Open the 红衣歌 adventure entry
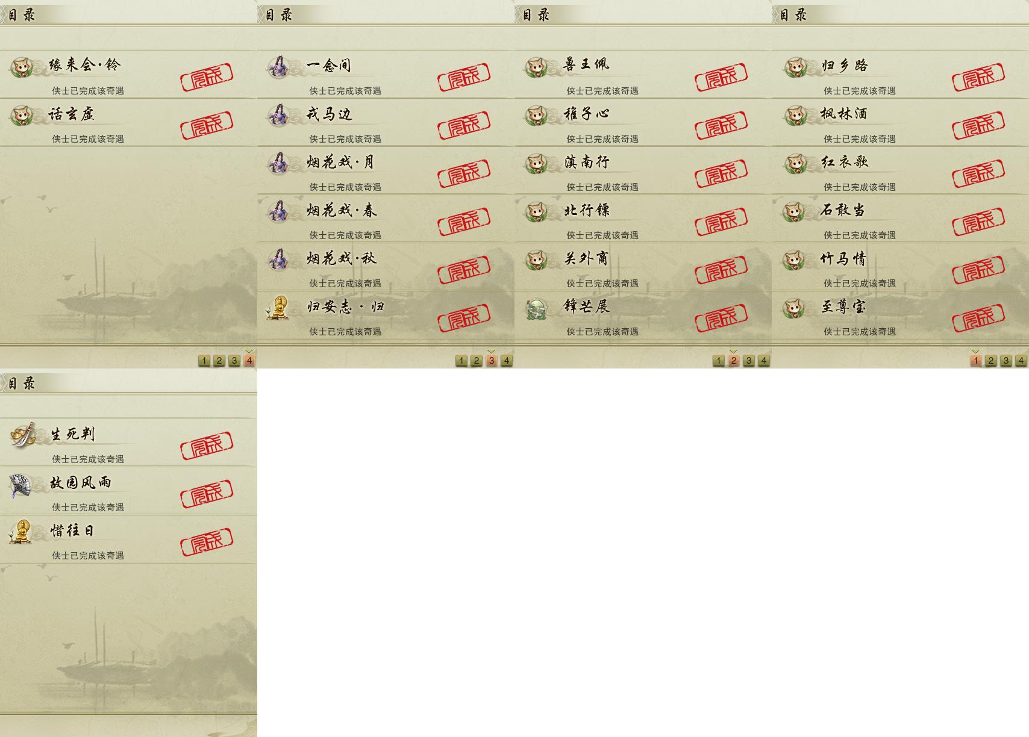The height and width of the screenshot is (737, 1029). (x=900, y=170)
